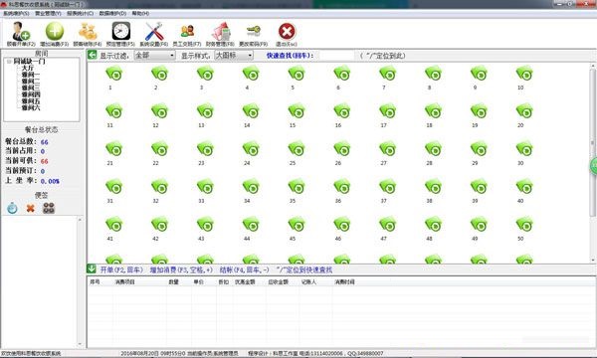
Task: Click the 结帐(F4,回车,-) link
Action: [x=245, y=269]
